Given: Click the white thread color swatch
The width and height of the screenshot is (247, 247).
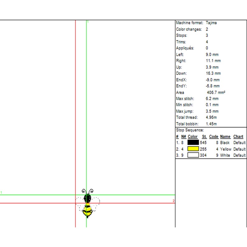Looking at the screenshot, I should click(x=193, y=155).
